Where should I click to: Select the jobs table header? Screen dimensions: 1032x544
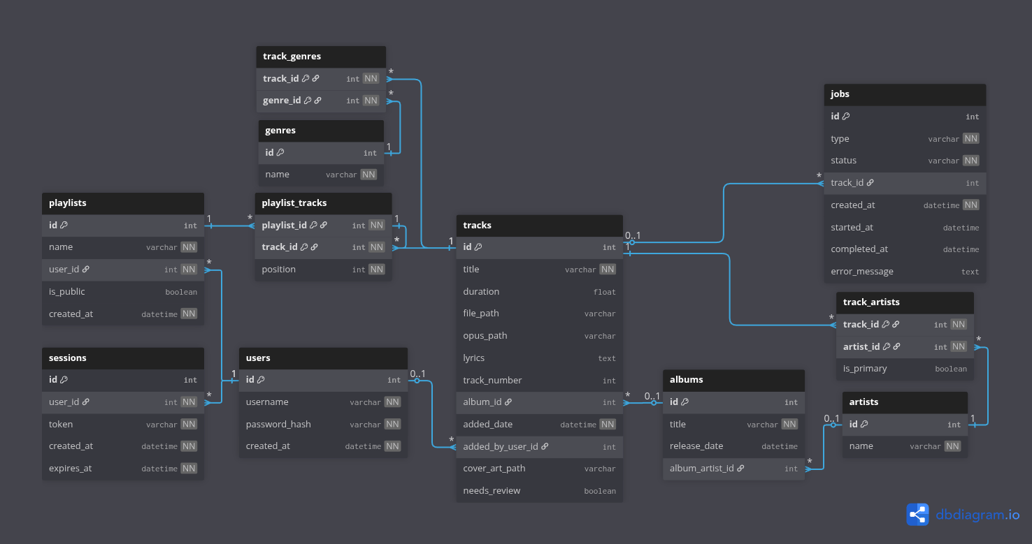905,94
